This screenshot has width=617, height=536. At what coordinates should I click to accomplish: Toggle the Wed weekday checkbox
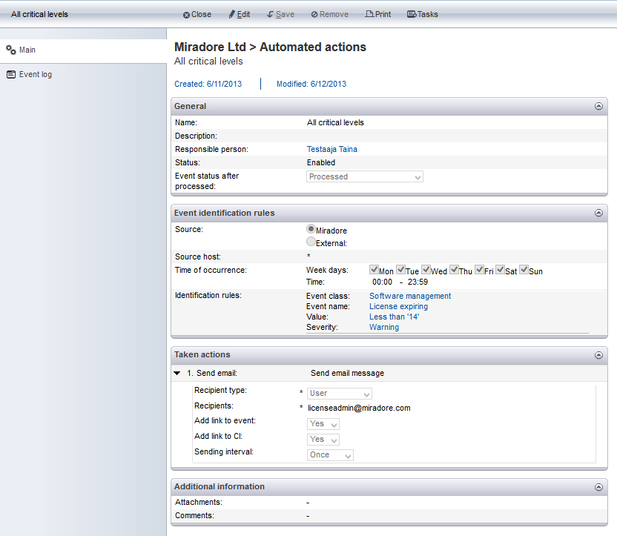[426, 270]
